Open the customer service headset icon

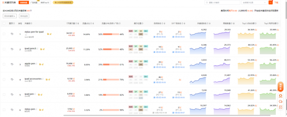(280, 96)
